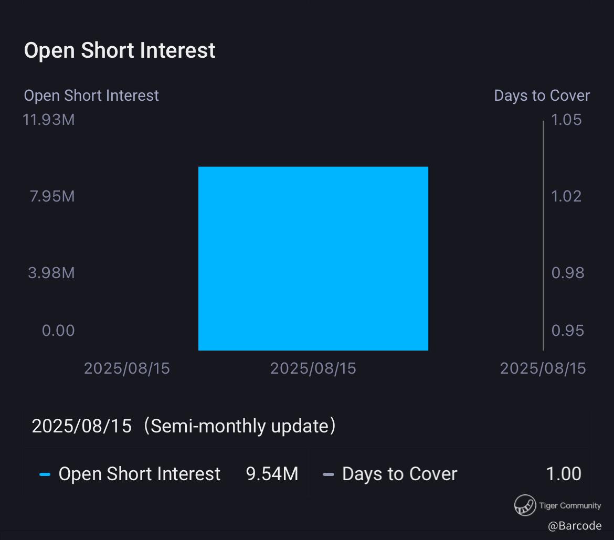
Task: Select the leftmost 2025/08/15 date label
Action: point(127,368)
